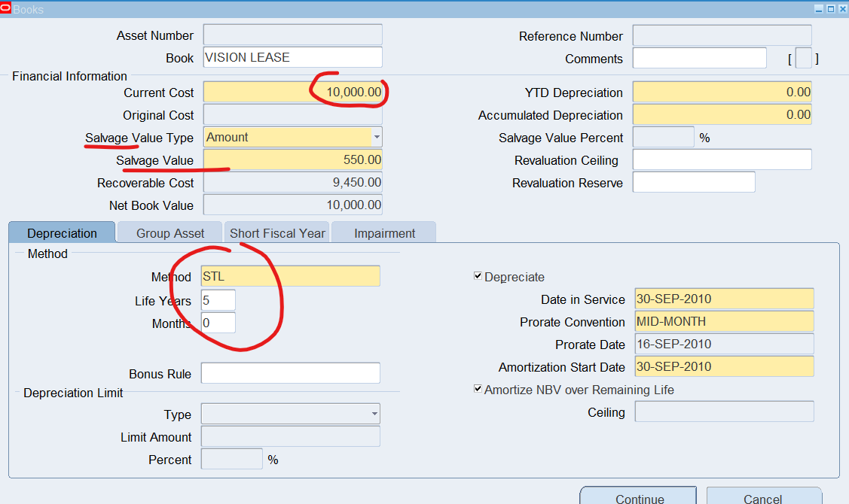Click the Salvage Value Type label
849x504 pixels.
point(139,138)
